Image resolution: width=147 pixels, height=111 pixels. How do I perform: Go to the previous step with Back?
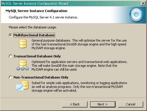tap(75, 104)
